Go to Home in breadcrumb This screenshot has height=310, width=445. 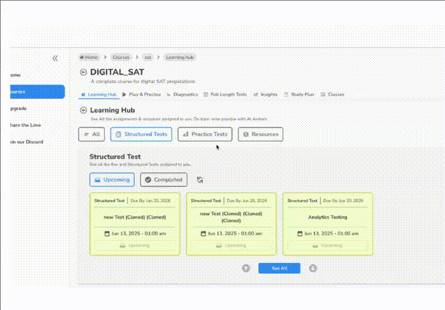pyautogui.click(x=89, y=58)
